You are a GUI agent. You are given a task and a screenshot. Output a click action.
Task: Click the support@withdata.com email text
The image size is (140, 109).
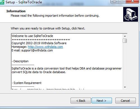37,50
